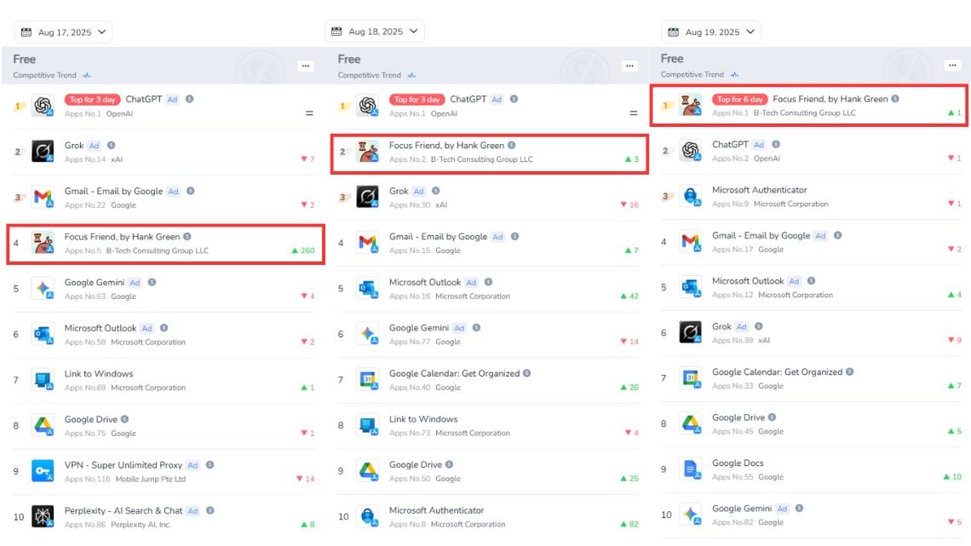
Task: Click the Grok app icon in Aug 17 list
Action: [x=43, y=152]
